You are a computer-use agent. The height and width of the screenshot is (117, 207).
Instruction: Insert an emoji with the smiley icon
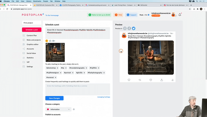(46, 41)
